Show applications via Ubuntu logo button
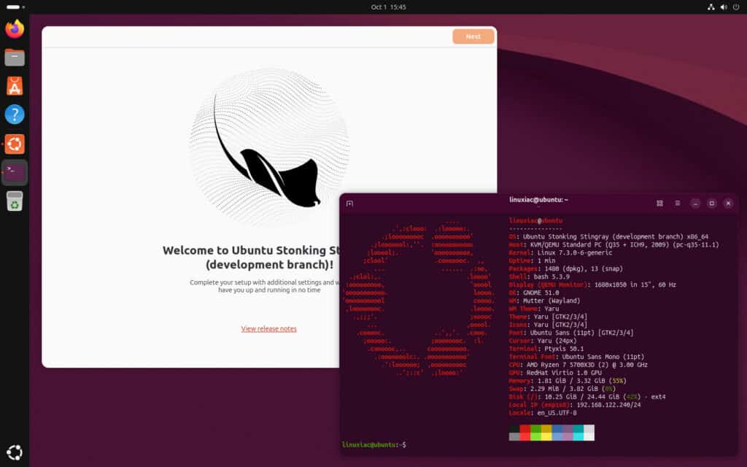This screenshot has height=467, width=747. coord(15,452)
